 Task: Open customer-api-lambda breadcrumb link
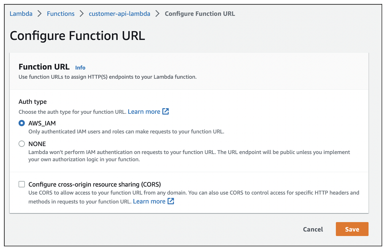click(x=119, y=14)
